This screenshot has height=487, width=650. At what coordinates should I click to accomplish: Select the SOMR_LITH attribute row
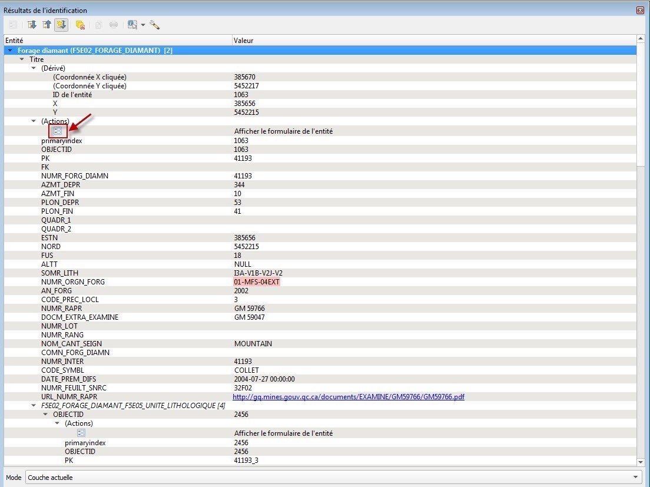[x=320, y=273]
